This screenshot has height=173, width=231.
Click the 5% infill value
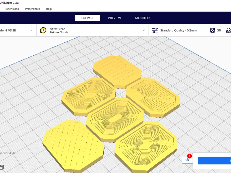(x=219, y=30)
